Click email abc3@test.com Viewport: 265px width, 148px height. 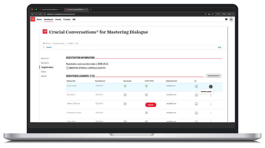coord(171,112)
